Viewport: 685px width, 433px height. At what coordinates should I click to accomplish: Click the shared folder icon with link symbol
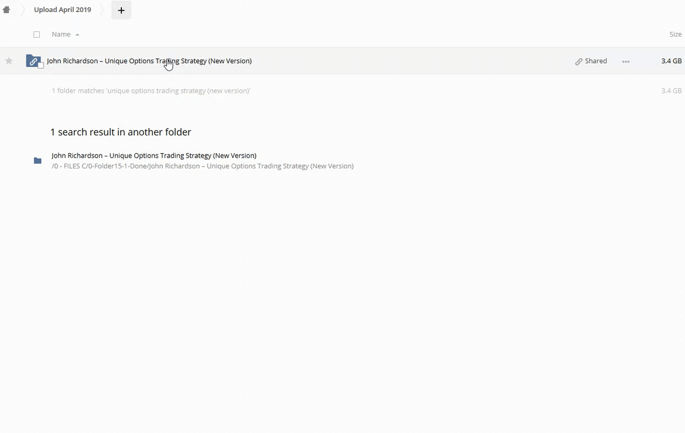pyautogui.click(x=32, y=61)
